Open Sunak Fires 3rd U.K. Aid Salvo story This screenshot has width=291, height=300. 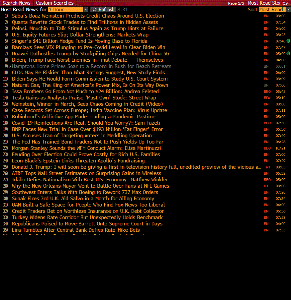[x=83, y=199]
